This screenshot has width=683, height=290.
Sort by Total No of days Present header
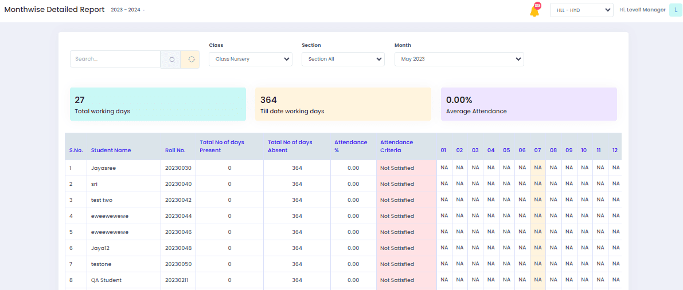click(222, 146)
